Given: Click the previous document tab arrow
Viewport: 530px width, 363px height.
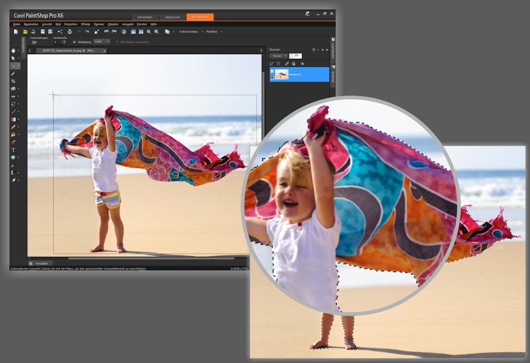Looking at the screenshot, I should [x=30, y=50].
